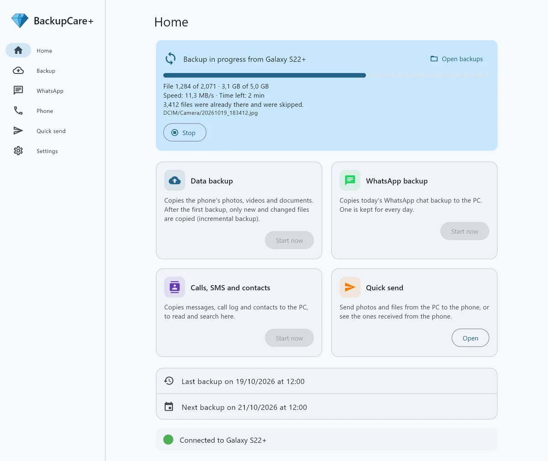Open Quick send from its card
The image size is (548, 461).
point(470,338)
